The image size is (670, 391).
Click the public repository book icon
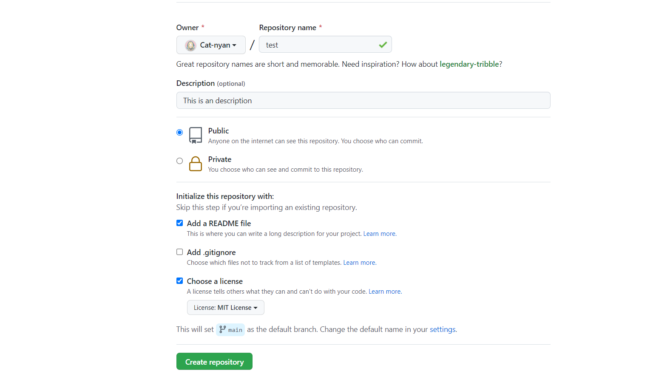pyautogui.click(x=196, y=135)
